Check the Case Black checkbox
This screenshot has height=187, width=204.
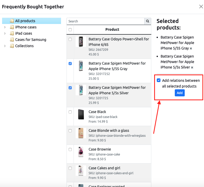(x=70, y=112)
